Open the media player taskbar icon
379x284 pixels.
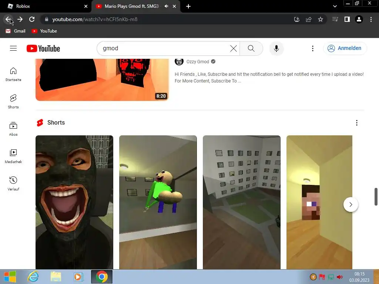tap(78, 277)
